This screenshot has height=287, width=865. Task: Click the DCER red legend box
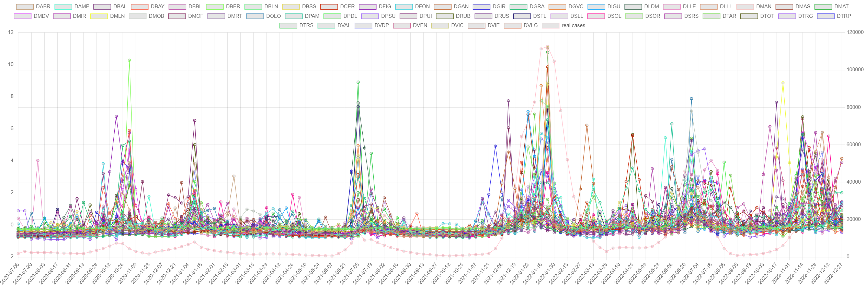point(329,7)
